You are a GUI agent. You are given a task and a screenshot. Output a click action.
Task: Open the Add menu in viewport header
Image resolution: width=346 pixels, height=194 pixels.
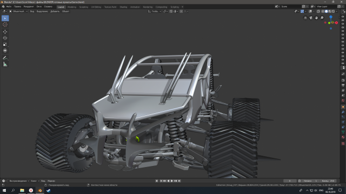click(x=55, y=11)
